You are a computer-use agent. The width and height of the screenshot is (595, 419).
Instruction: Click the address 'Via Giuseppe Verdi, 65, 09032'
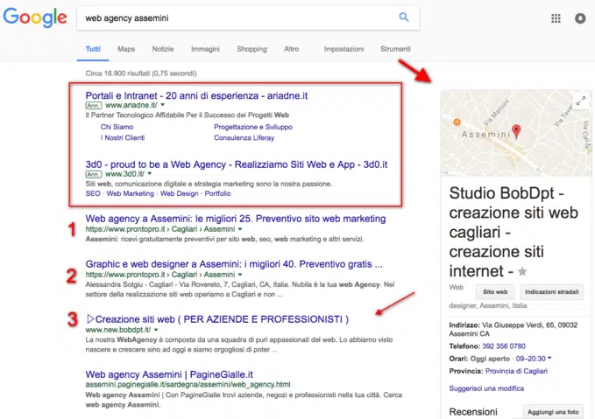tap(529, 325)
